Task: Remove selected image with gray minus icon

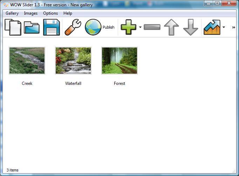Action: 152,27
